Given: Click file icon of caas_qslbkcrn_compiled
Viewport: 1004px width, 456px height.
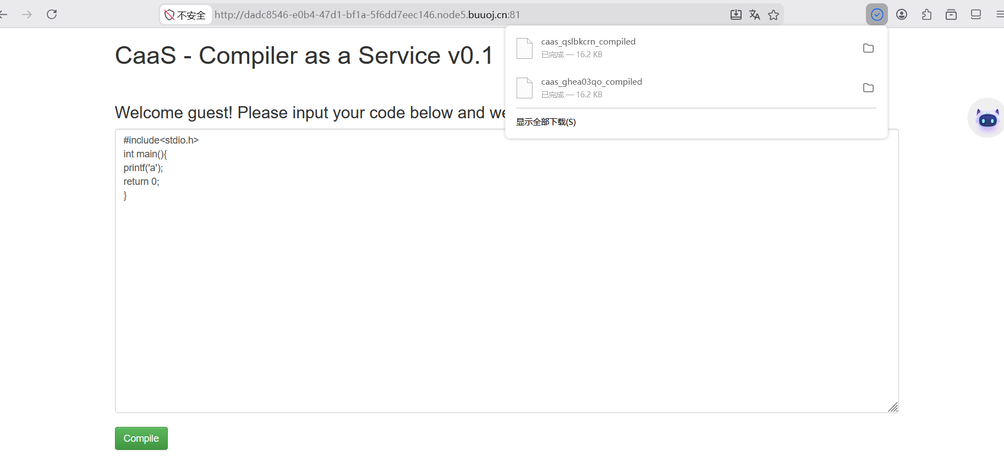Looking at the screenshot, I should (524, 48).
